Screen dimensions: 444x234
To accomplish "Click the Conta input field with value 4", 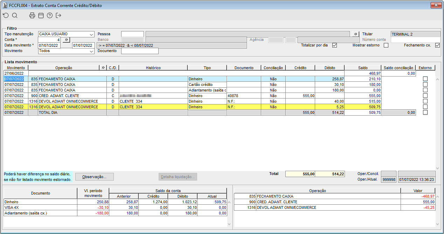I will click(x=49, y=40).
